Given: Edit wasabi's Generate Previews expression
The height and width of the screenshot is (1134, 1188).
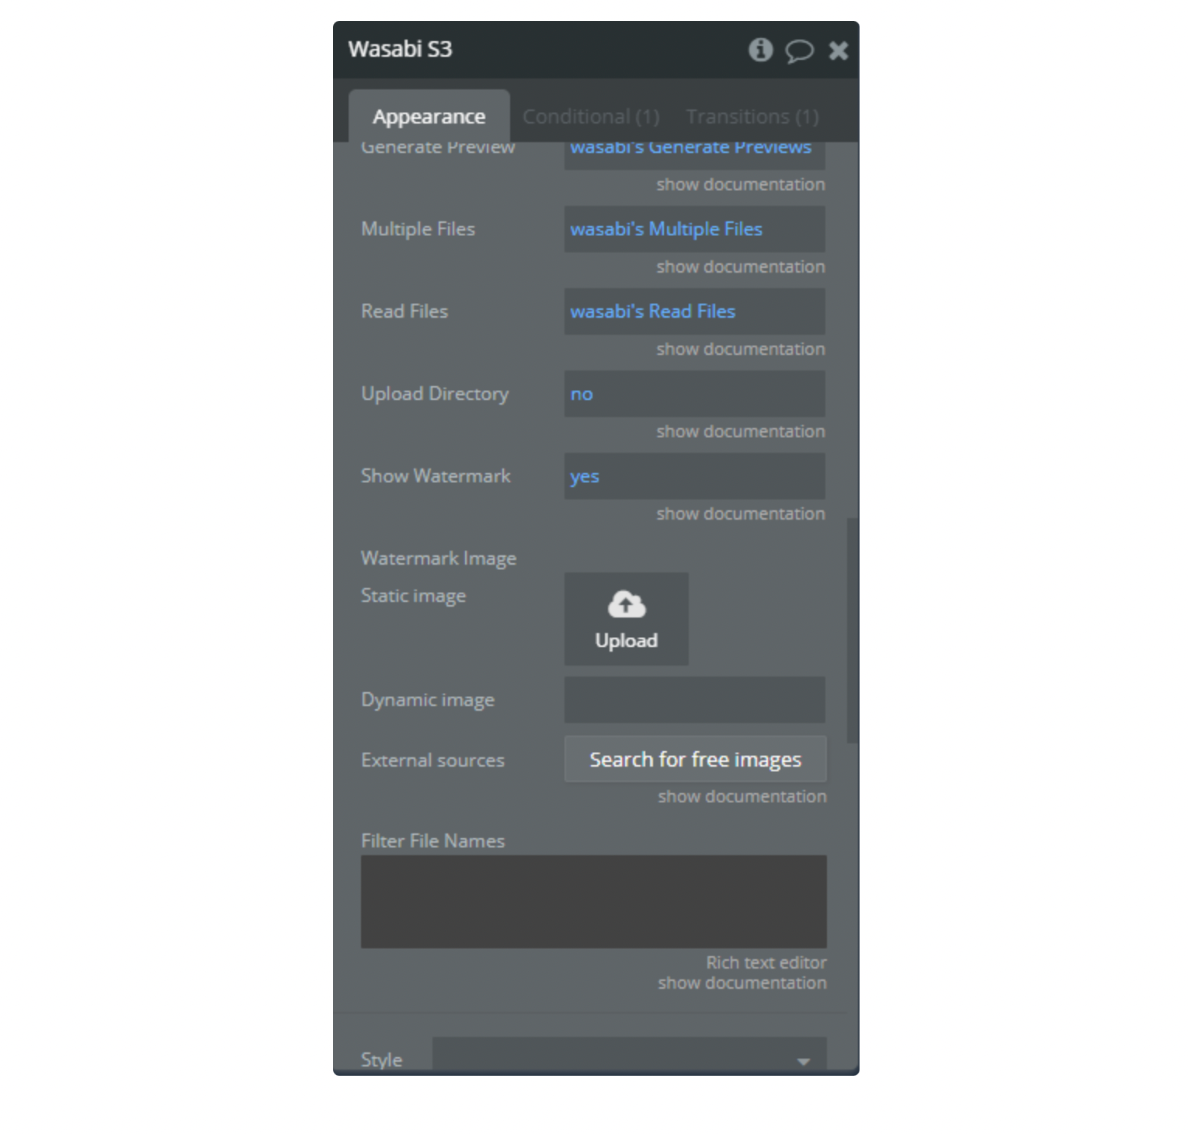Looking at the screenshot, I should point(694,151).
